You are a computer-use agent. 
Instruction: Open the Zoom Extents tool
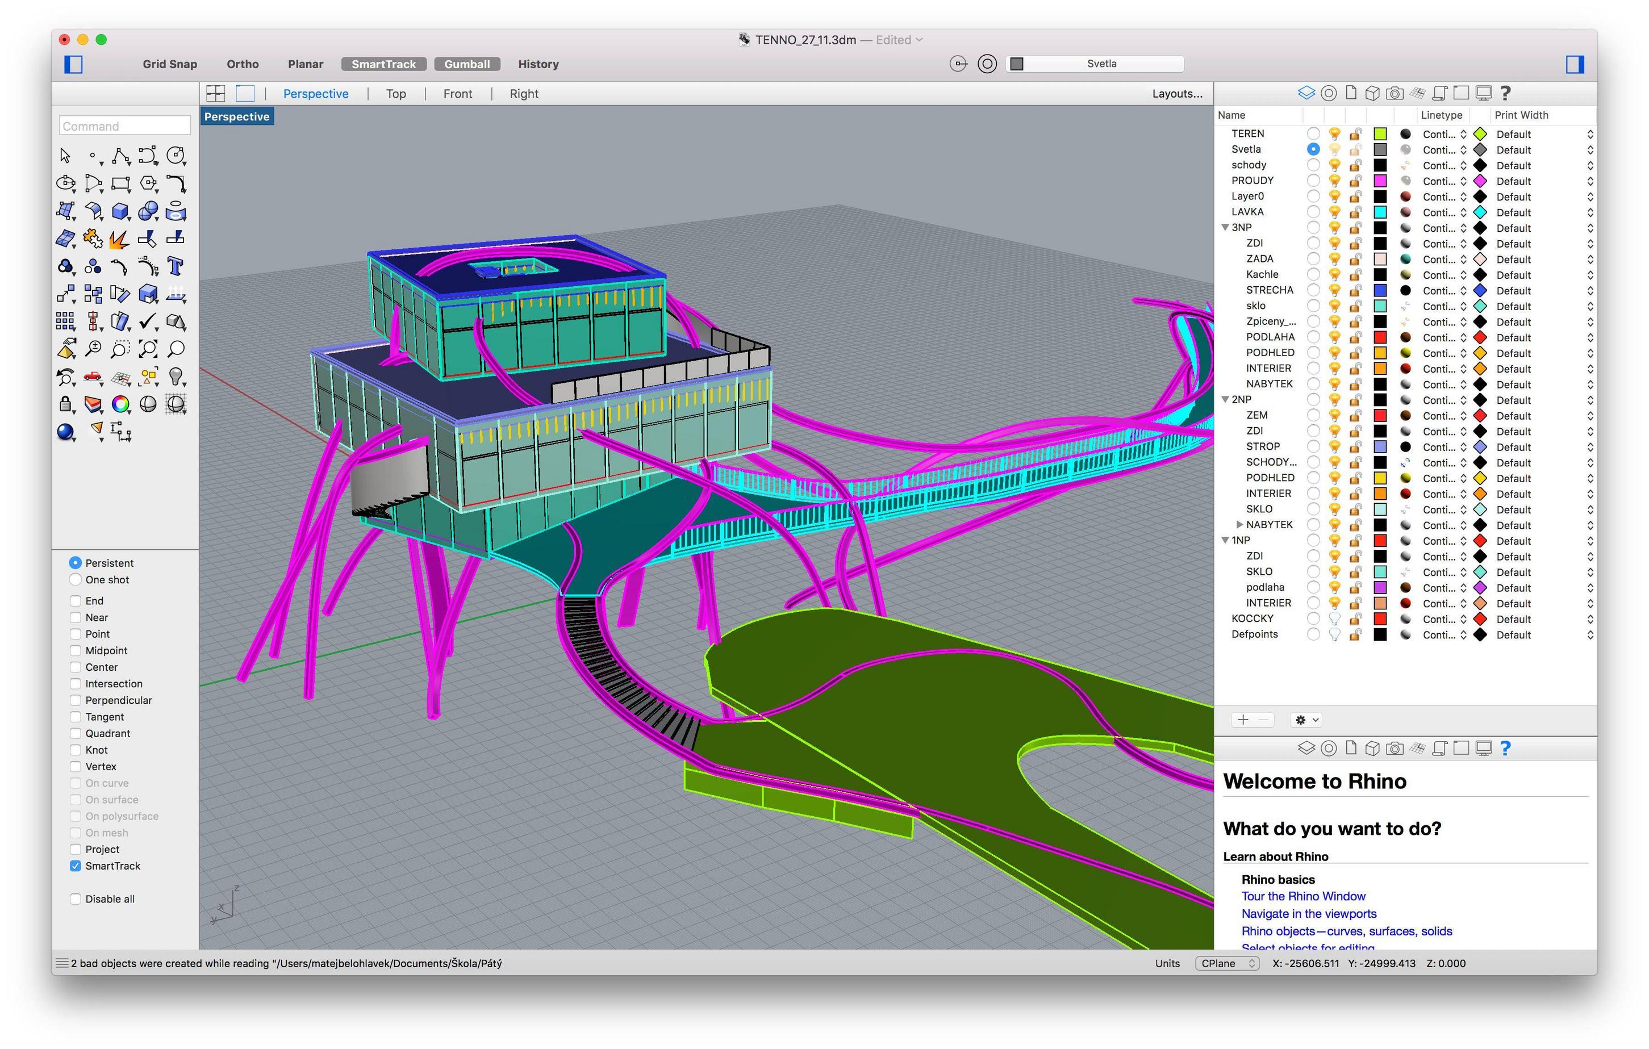148,349
